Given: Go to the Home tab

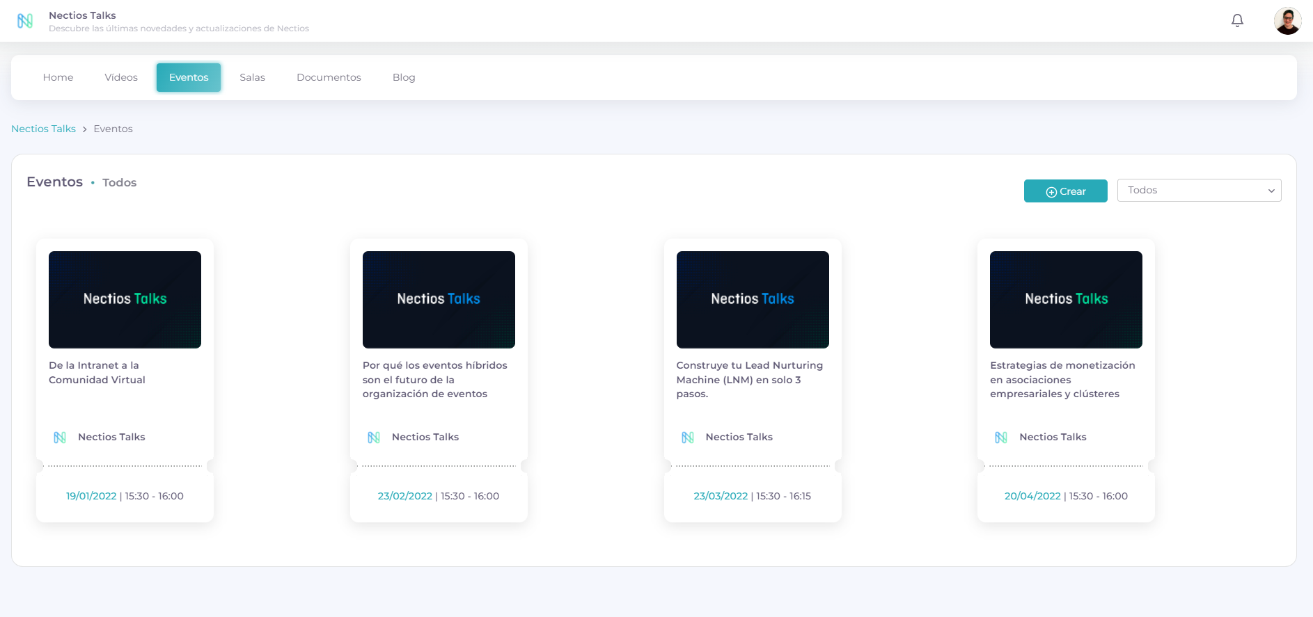Looking at the screenshot, I should [58, 77].
